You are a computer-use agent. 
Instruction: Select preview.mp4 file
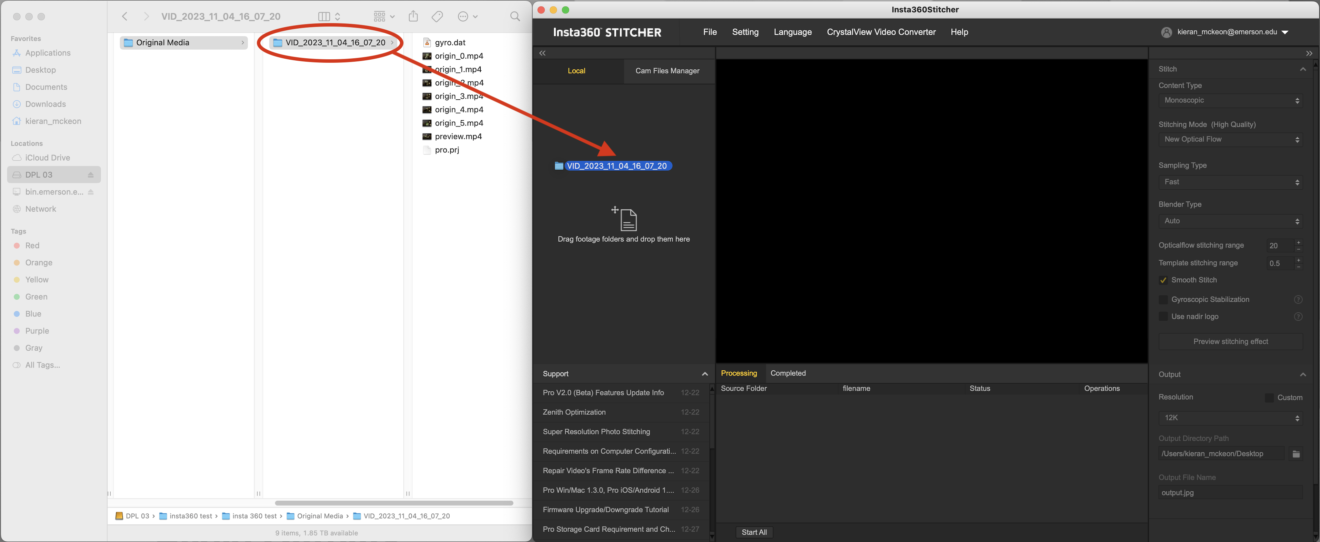click(458, 136)
